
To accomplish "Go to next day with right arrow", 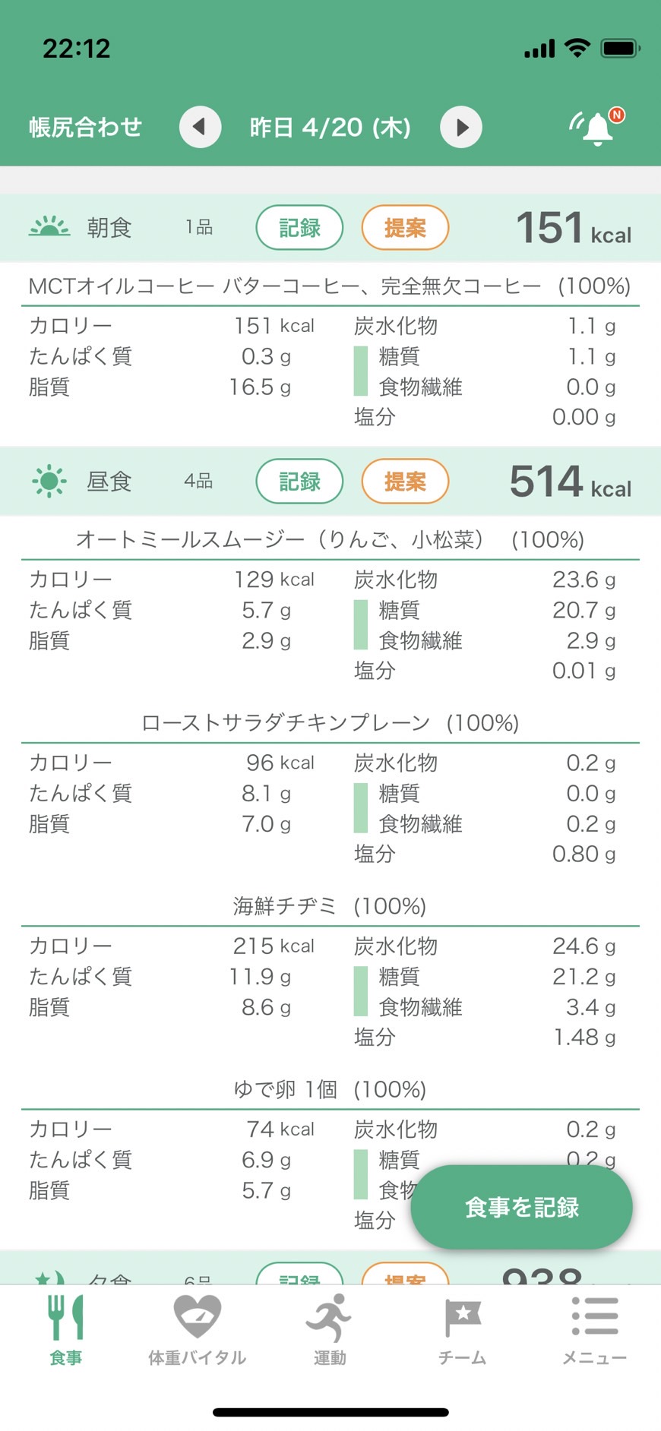I will coord(461,127).
